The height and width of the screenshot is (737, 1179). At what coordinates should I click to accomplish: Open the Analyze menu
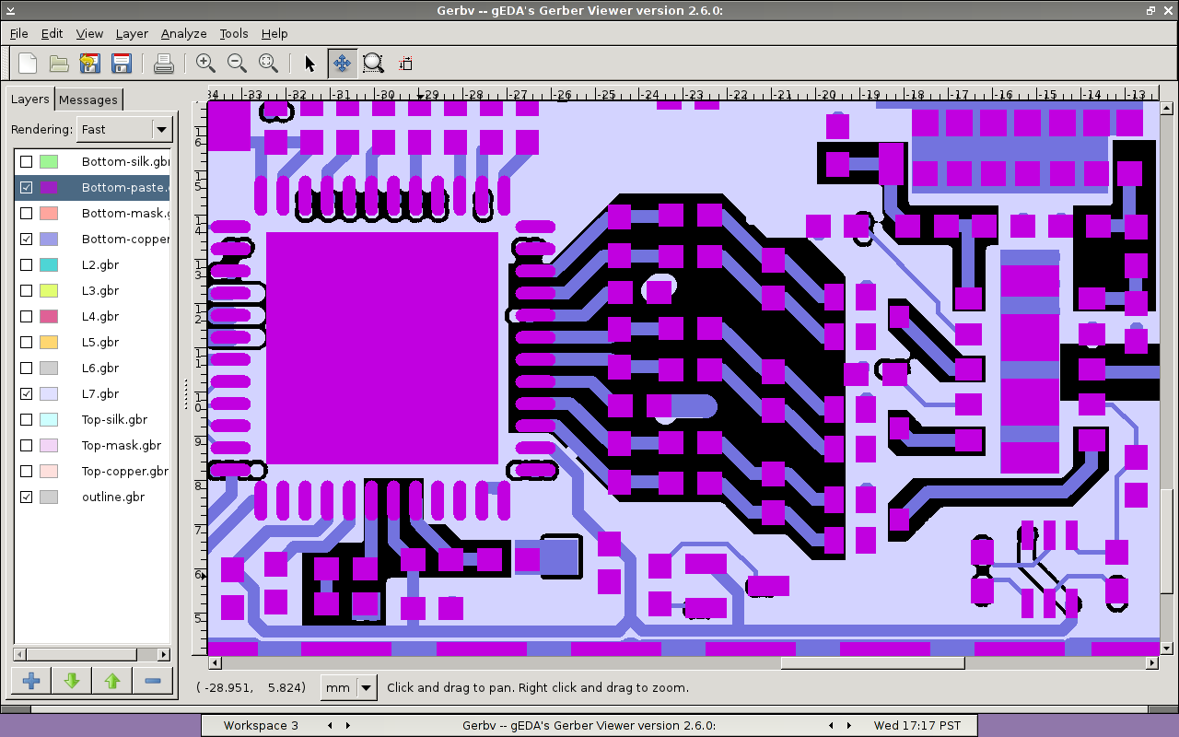[x=183, y=33]
